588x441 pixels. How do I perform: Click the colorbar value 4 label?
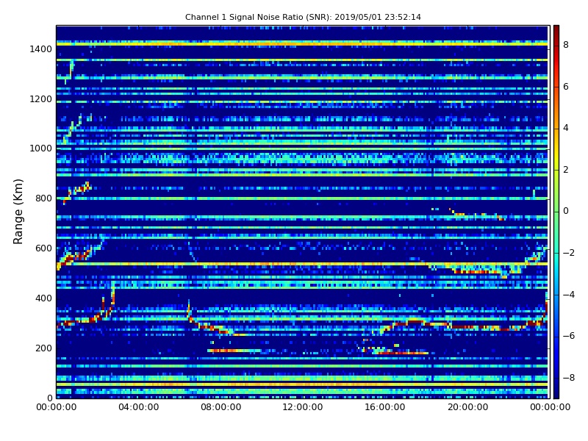coord(566,128)
